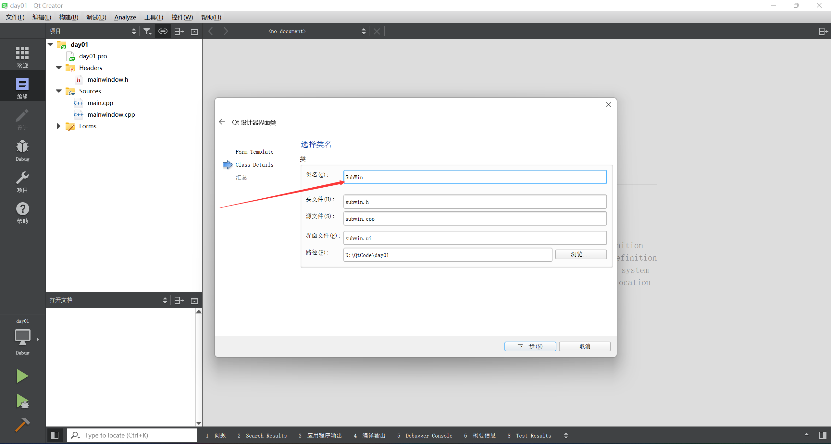Open the 构建(B) menu
831x444 pixels.
click(x=68, y=17)
